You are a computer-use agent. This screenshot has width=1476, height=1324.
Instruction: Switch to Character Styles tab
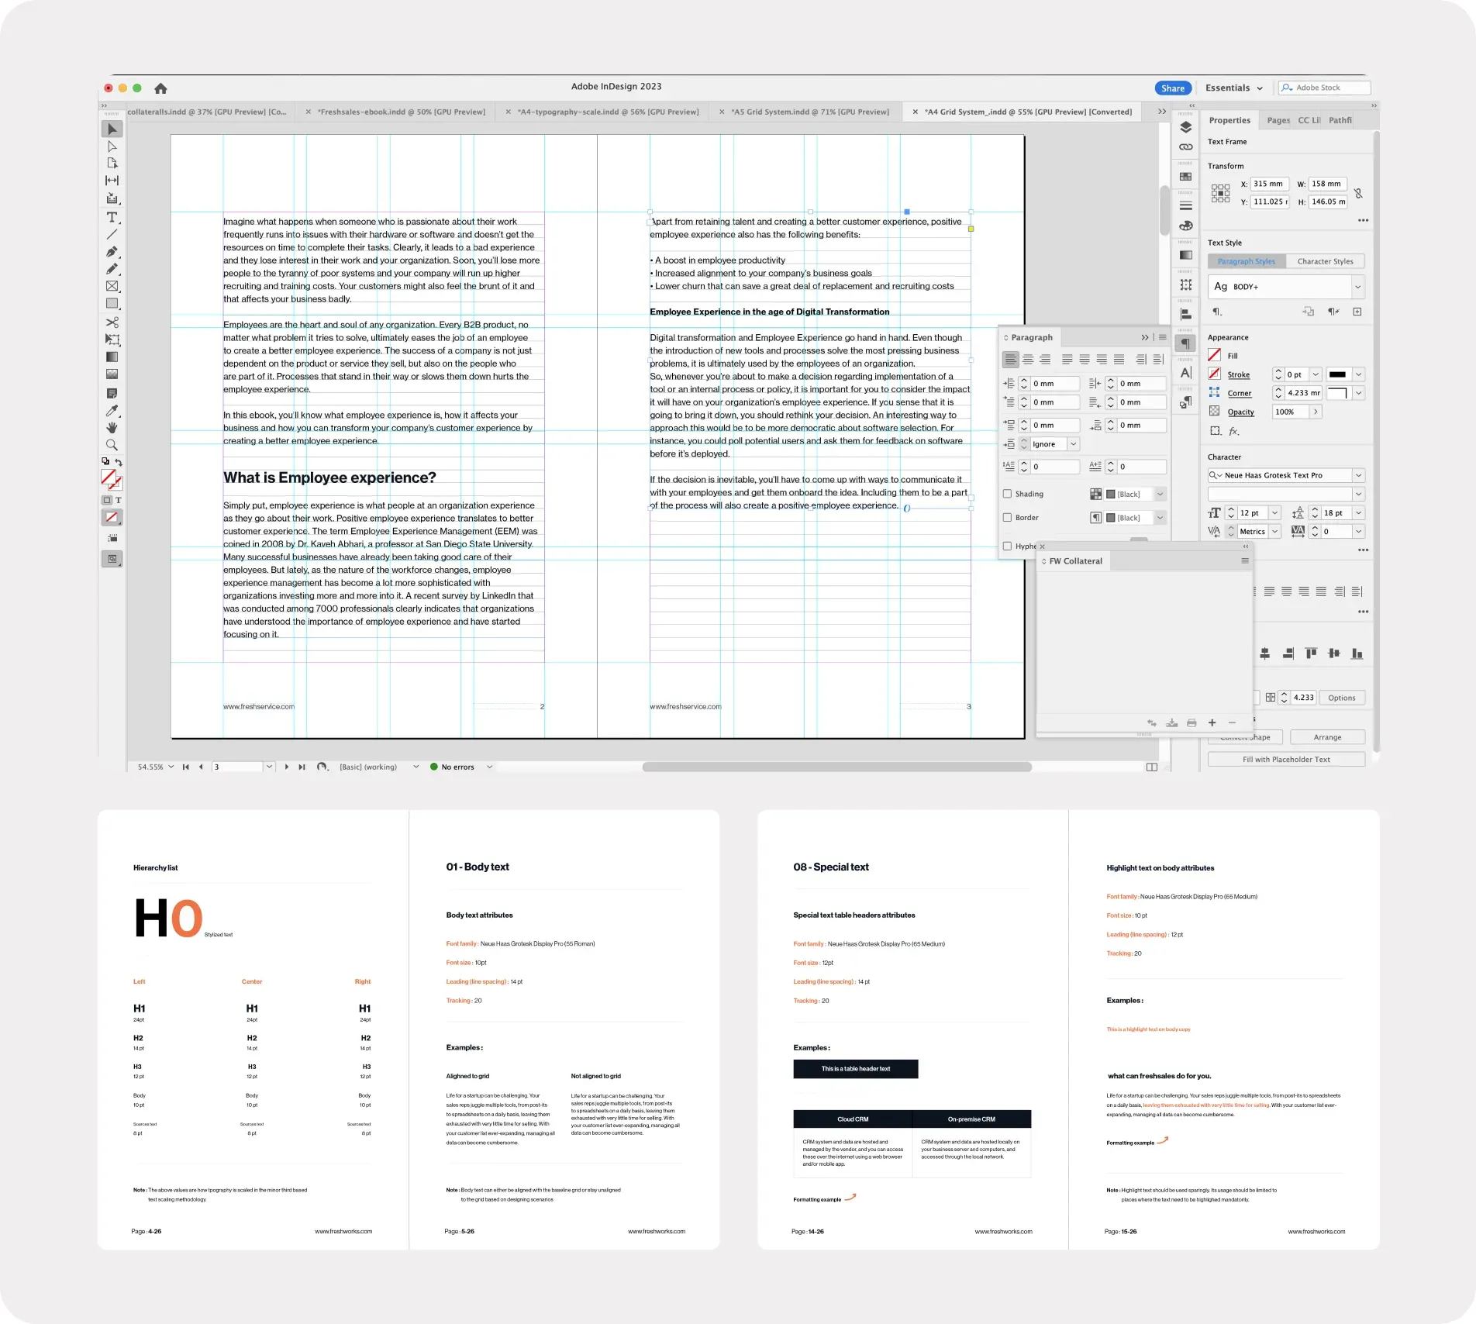[1325, 261]
